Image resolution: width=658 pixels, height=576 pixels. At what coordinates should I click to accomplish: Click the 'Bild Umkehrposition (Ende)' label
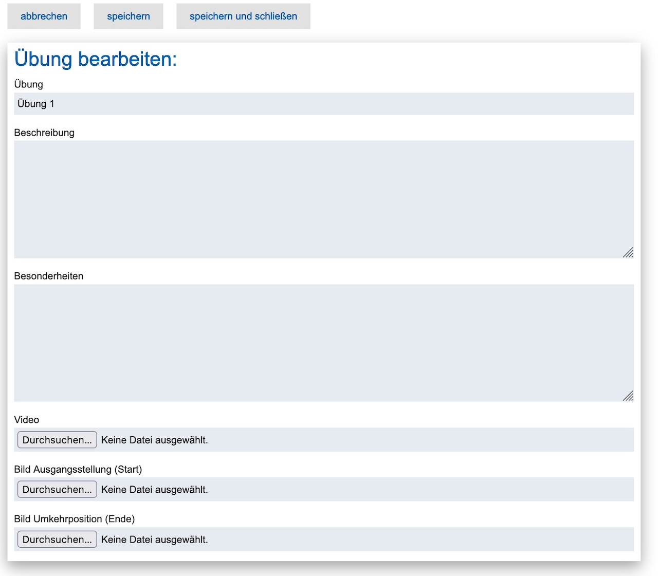(x=75, y=519)
